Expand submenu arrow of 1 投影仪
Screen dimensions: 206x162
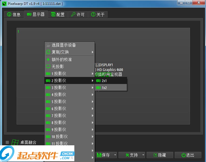click(92, 74)
